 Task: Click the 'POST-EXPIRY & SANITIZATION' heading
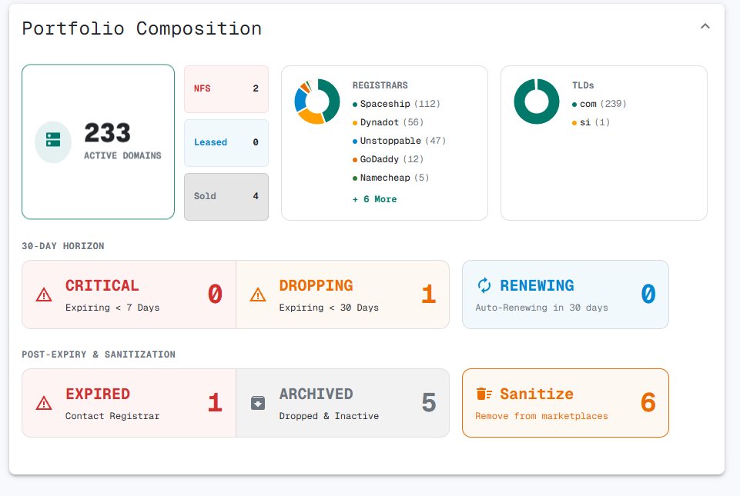[x=98, y=355]
